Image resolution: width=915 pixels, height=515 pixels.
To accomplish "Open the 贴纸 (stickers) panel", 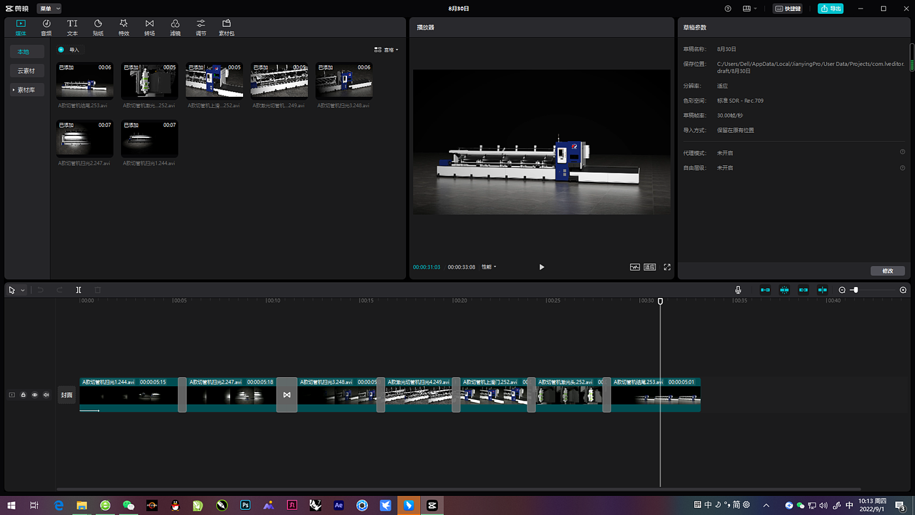I will pyautogui.click(x=98, y=27).
